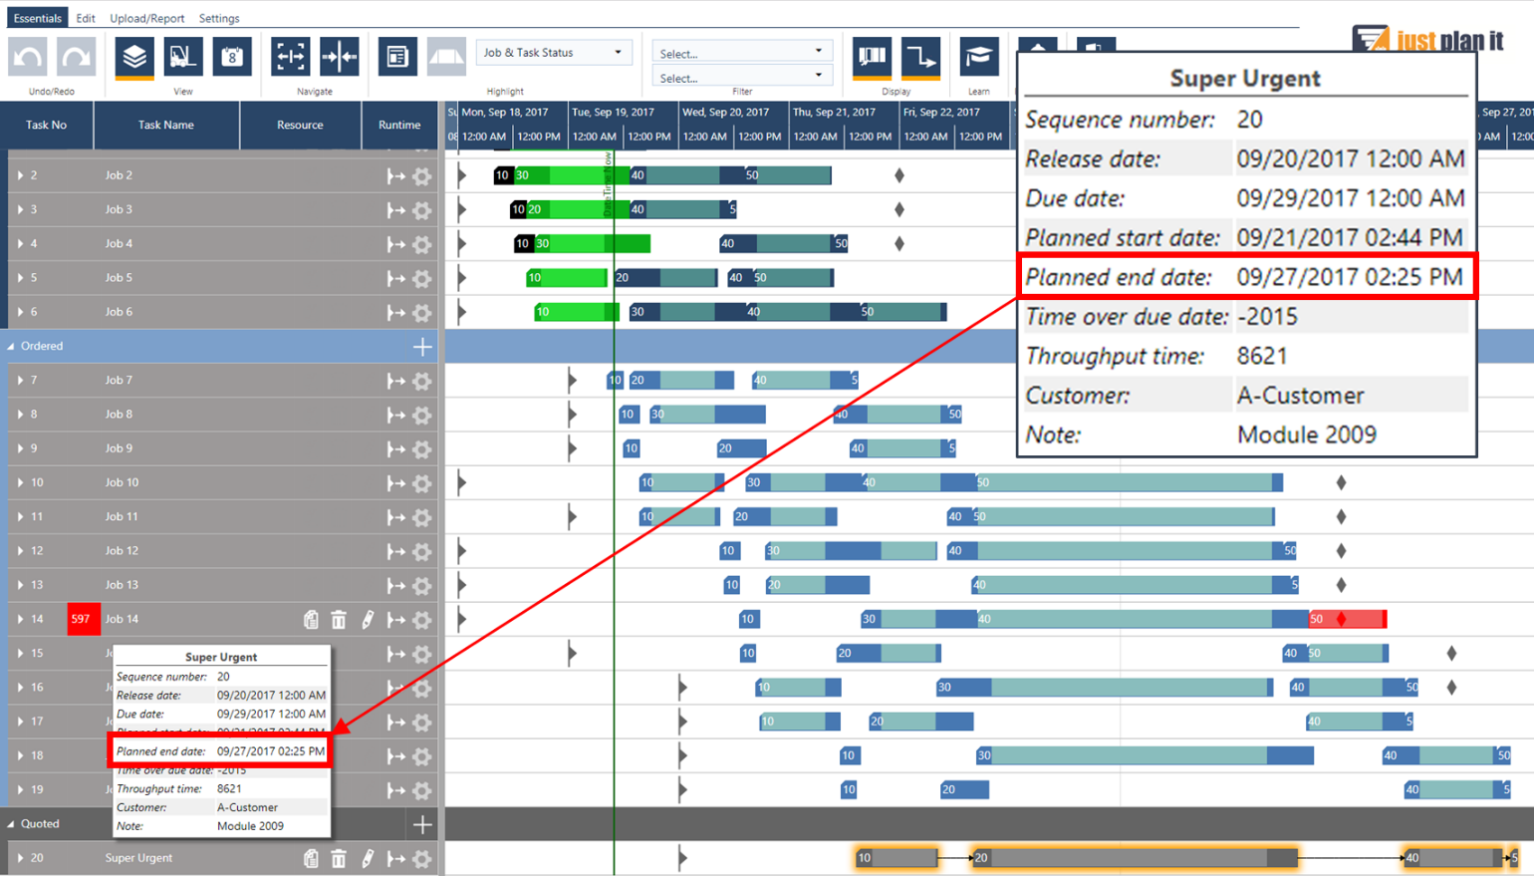
Task: Open the first Select... filter dropdown
Action: tap(742, 50)
